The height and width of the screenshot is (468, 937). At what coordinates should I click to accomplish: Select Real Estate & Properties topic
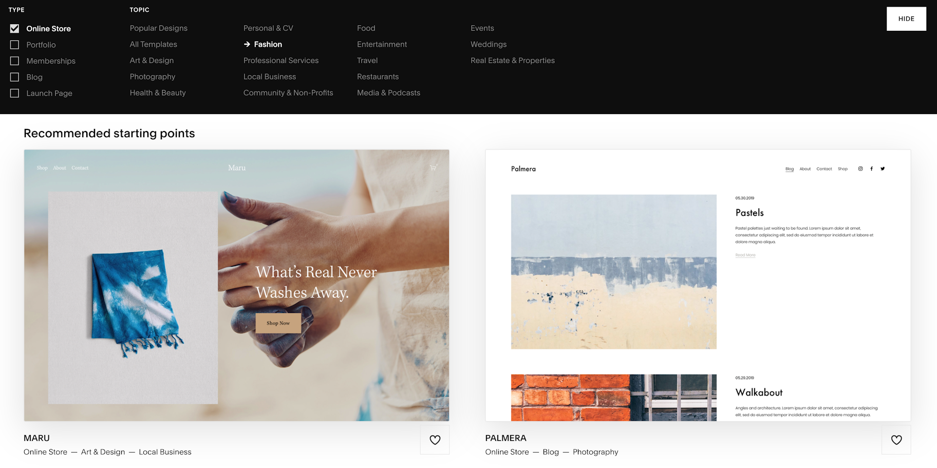click(x=513, y=60)
